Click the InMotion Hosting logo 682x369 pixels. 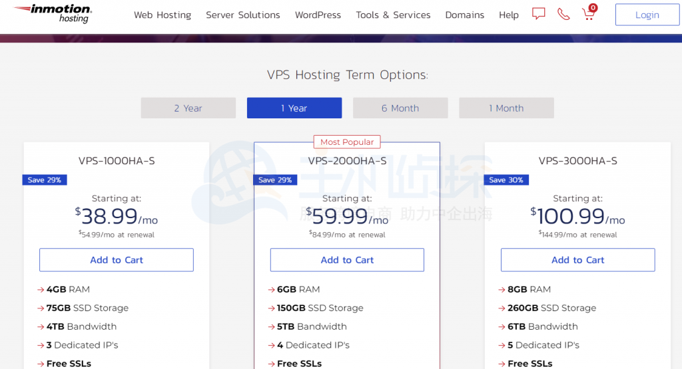click(53, 13)
